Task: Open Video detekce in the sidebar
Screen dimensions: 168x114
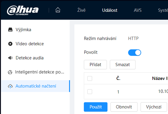Action: click(x=30, y=44)
